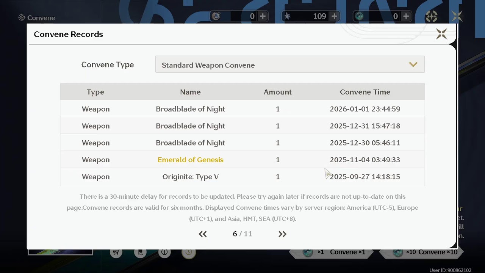Screen dimensions: 485x273
Task: Select the Emerald of Genesis record
Action: 242,160
